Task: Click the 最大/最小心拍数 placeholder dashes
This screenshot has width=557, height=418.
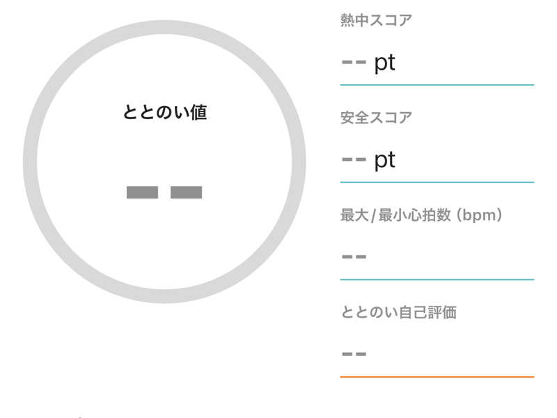Action: 354,256
